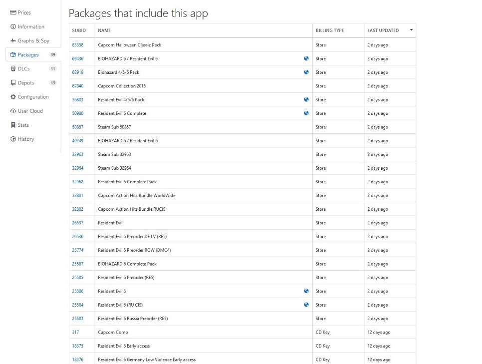
Task: Go to the History section
Action: click(26, 139)
